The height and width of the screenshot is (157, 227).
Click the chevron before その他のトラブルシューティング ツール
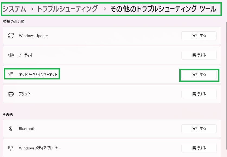click(x=105, y=9)
